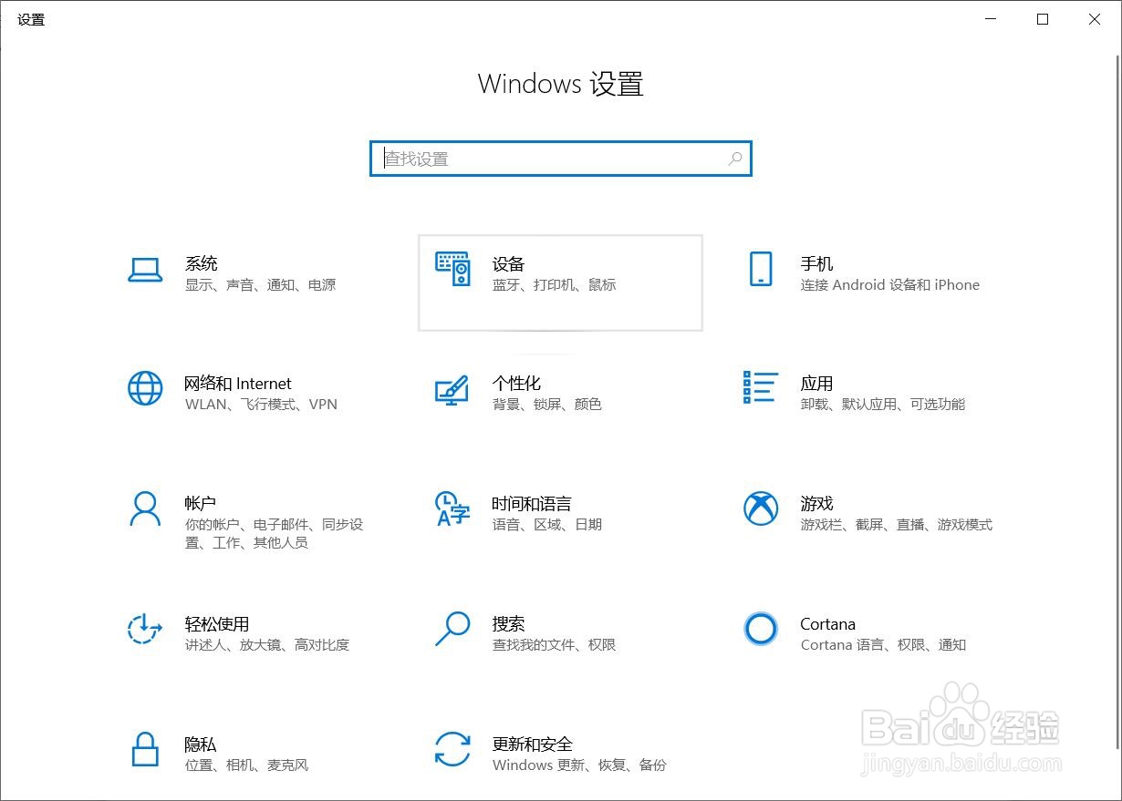Click description 连接 Android 设备和 iPhone
The height and width of the screenshot is (801, 1122).
pos(890,285)
